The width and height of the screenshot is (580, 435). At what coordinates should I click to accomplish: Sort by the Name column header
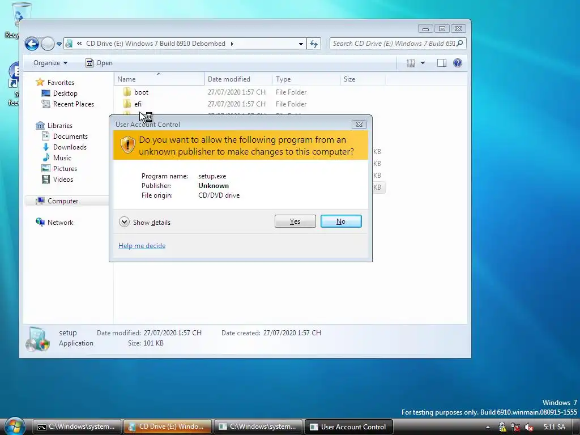(x=159, y=79)
